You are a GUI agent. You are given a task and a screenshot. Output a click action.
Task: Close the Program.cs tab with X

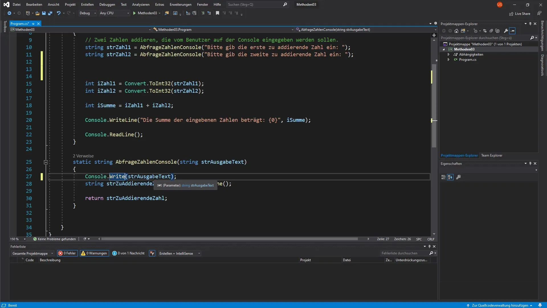click(x=38, y=24)
